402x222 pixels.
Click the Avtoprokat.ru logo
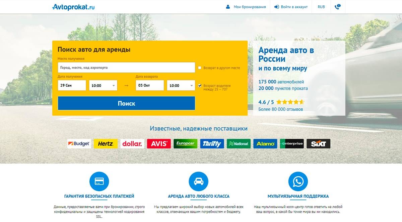[73, 7]
